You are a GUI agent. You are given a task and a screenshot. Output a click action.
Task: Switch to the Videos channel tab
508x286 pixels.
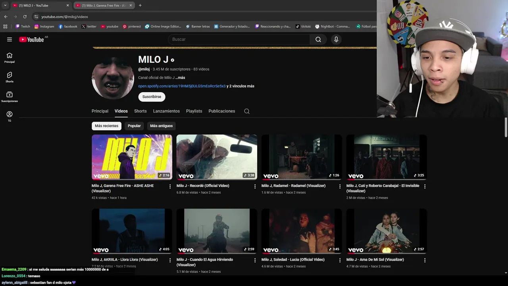[121, 111]
